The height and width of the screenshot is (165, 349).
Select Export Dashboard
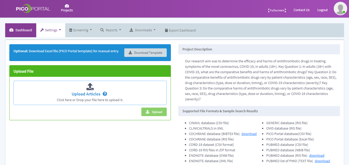point(180,30)
